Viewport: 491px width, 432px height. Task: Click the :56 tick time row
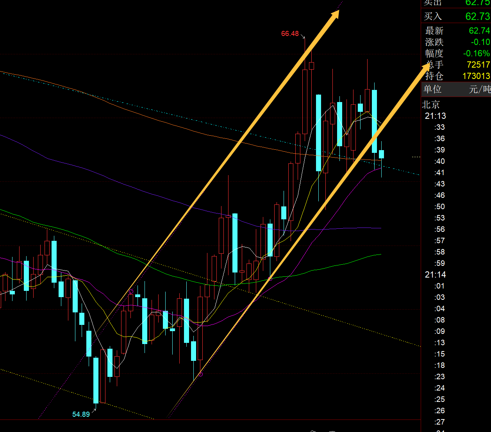(439, 229)
